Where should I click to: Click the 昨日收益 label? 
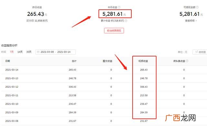(37, 7)
